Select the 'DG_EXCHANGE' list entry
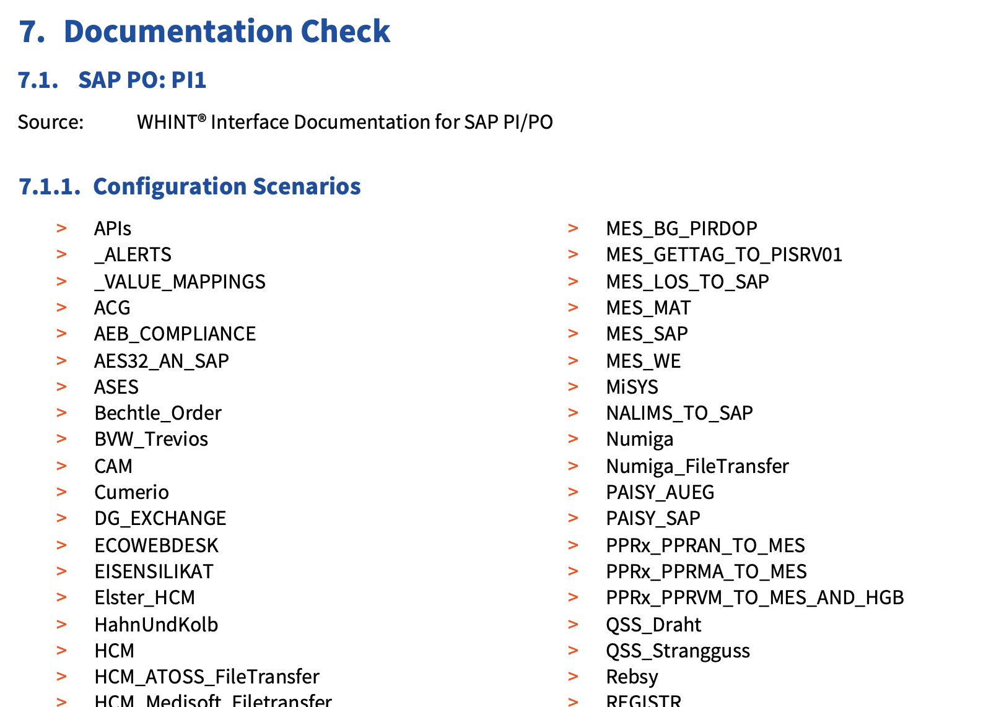This screenshot has width=991, height=707. pyautogui.click(x=160, y=518)
